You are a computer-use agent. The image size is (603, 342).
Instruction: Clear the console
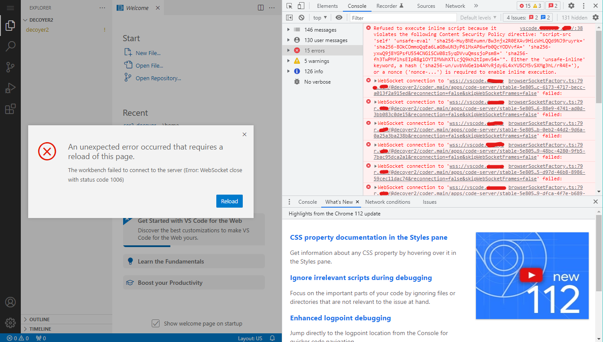coord(301,18)
